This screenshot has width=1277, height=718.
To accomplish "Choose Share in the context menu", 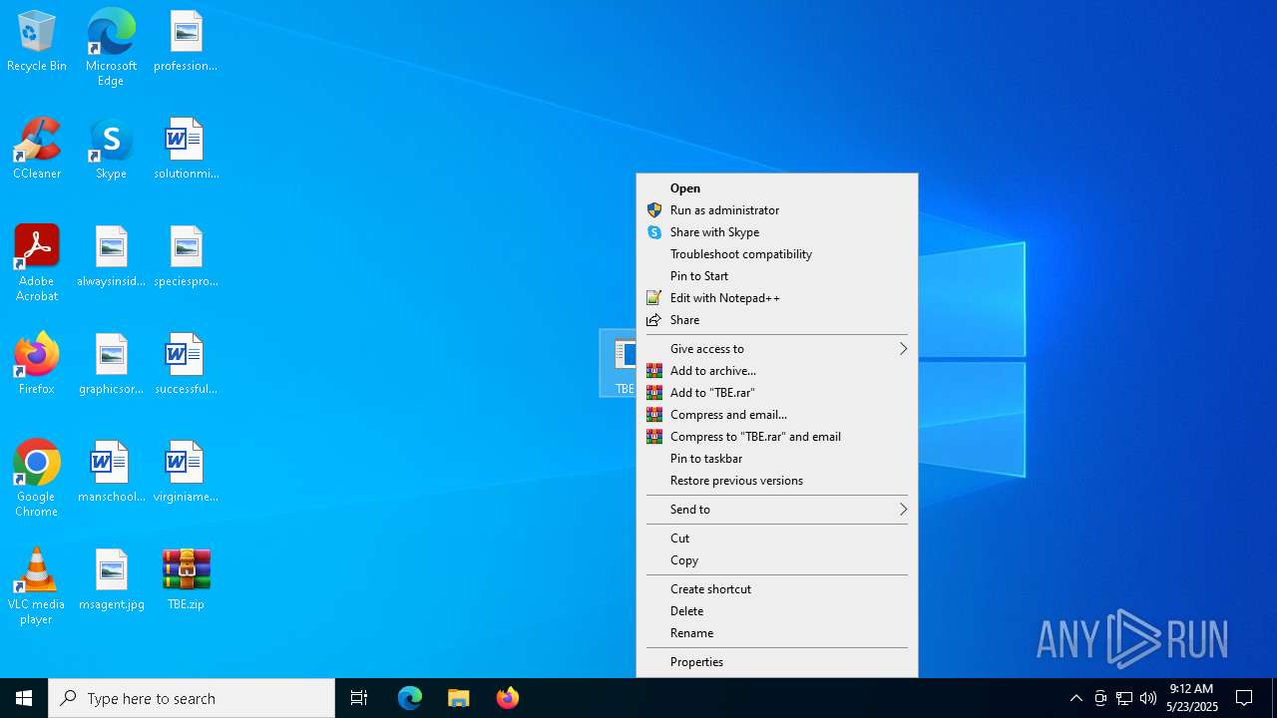I will click(x=777, y=320).
